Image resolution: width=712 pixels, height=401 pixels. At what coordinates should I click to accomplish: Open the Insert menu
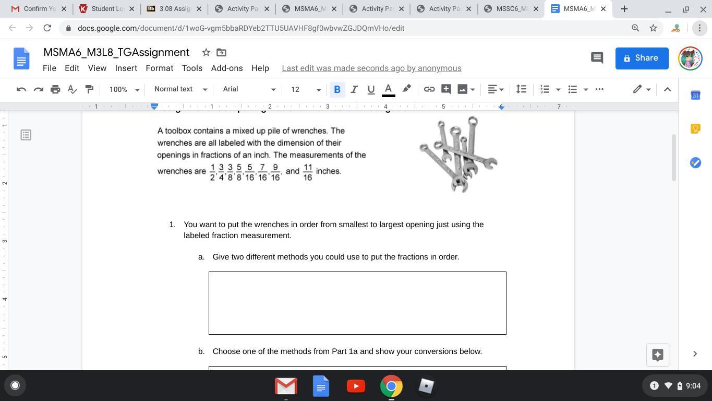coord(126,68)
